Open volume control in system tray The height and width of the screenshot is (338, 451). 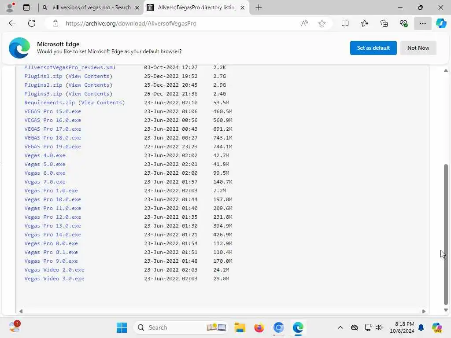pyautogui.click(x=379, y=327)
